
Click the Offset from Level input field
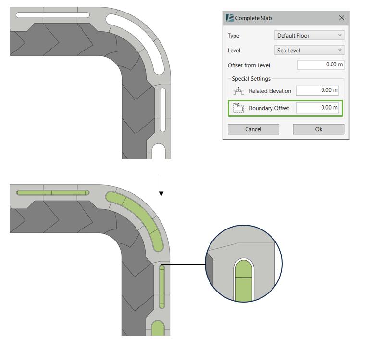coord(321,64)
